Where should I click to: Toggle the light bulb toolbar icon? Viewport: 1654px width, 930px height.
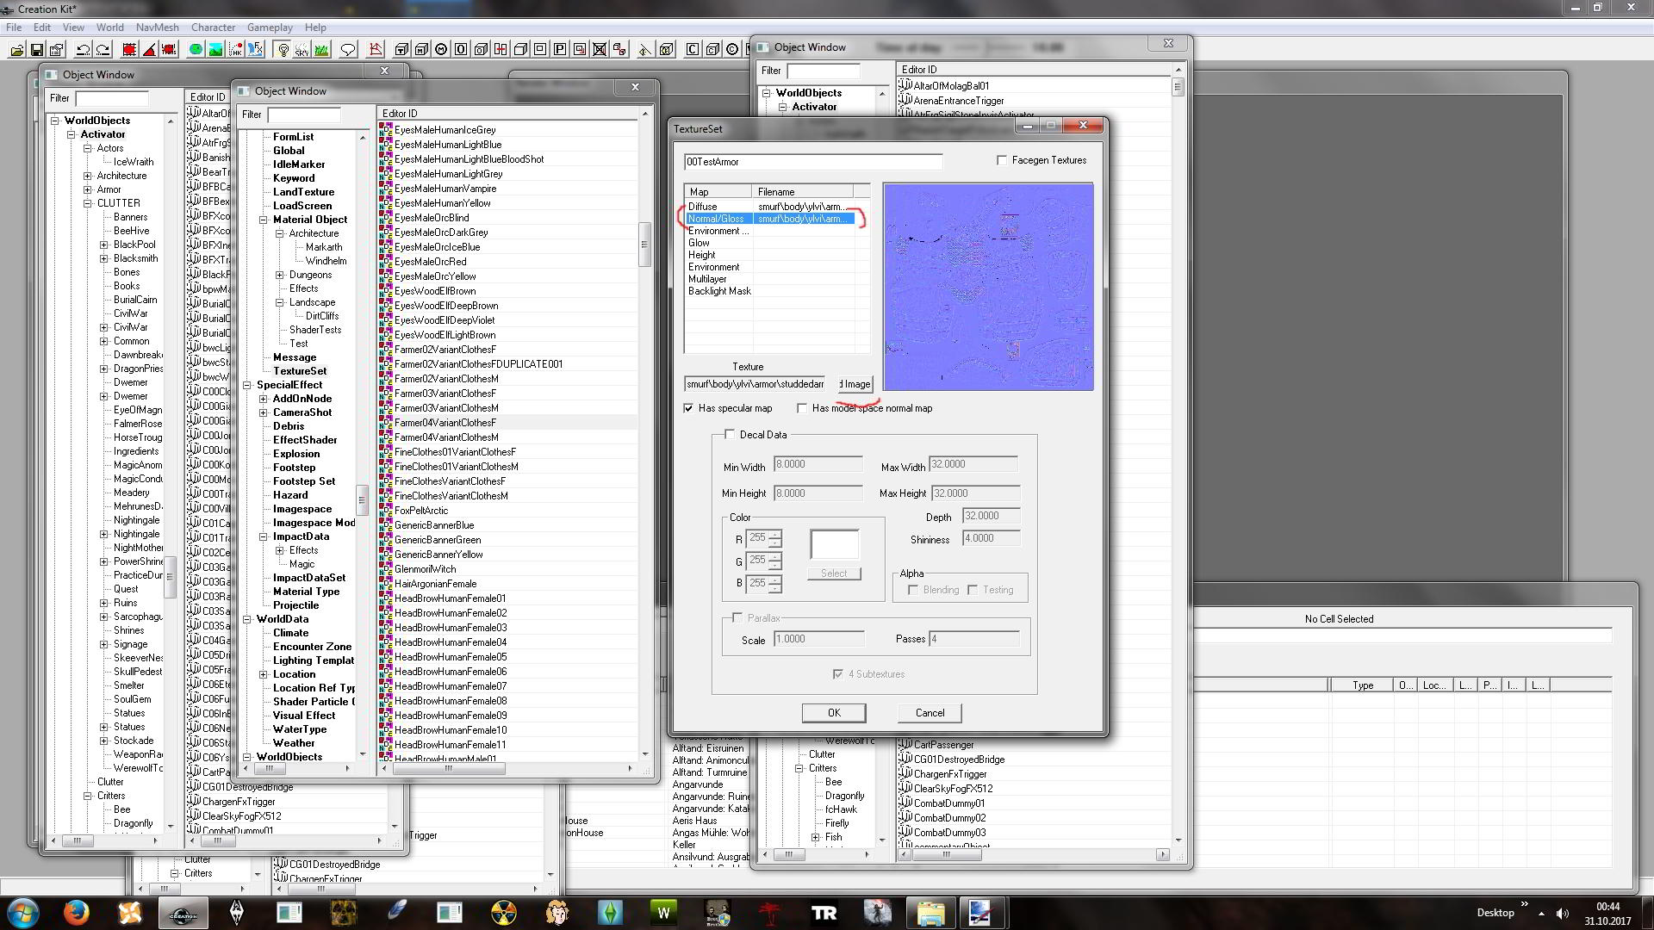tap(283, 50)
